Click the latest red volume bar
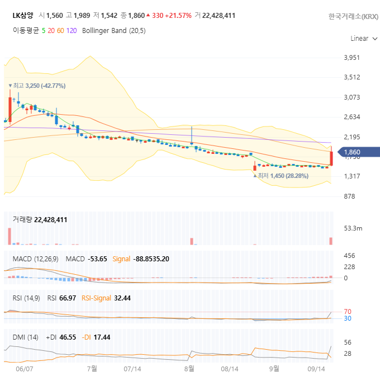380x390 pixels. tap(331, 241)
